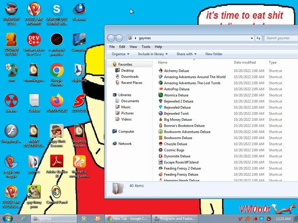The height and width of the screenshot is (223, 298).
Task: Select the Amazing Adventures Around The World icon
Action: pyautogui.click(x=161, y=77)
